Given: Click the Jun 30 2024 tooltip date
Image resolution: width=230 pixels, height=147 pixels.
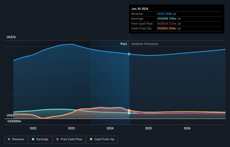Looking at the screenshot, I should point(140,9).
